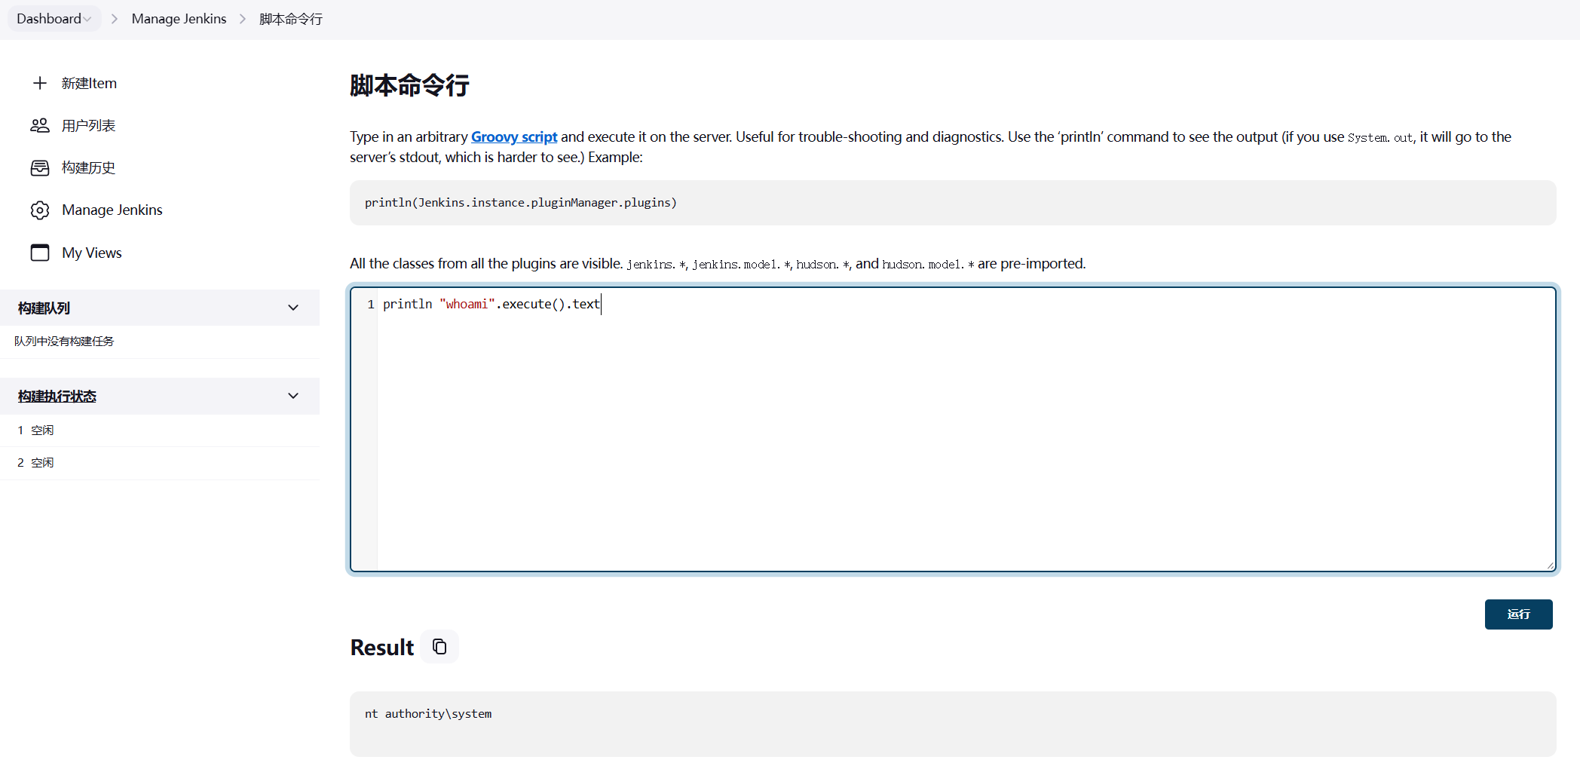This screenshot has width=1580, height=766.
Task: Click the 队列中没有构建任务 message
Action: (64, 342)
